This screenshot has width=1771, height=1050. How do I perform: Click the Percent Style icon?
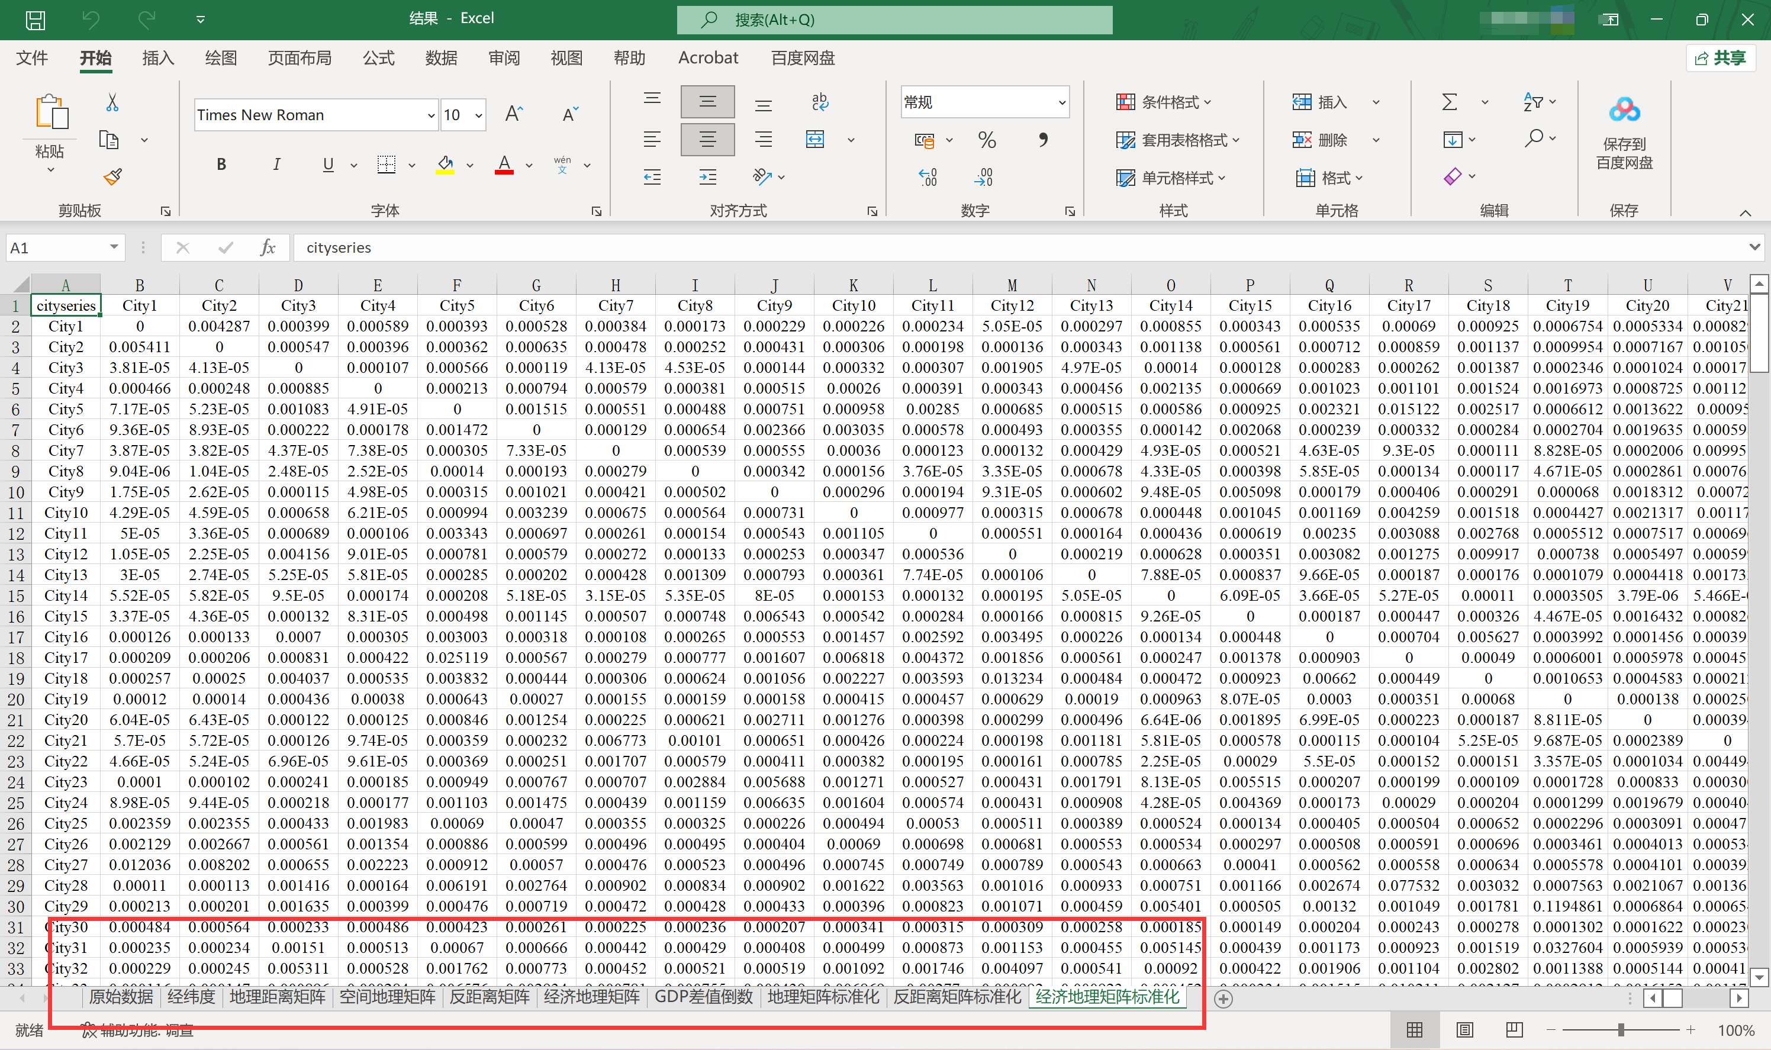point(987,140)
